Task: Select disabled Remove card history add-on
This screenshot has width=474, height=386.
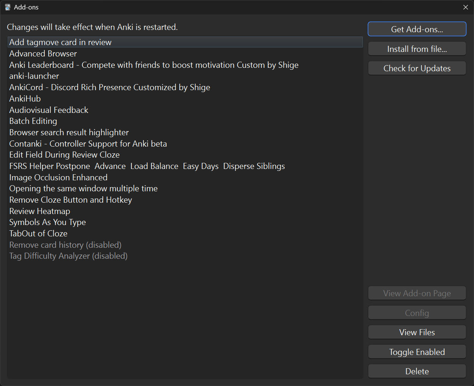Action: 185,245
